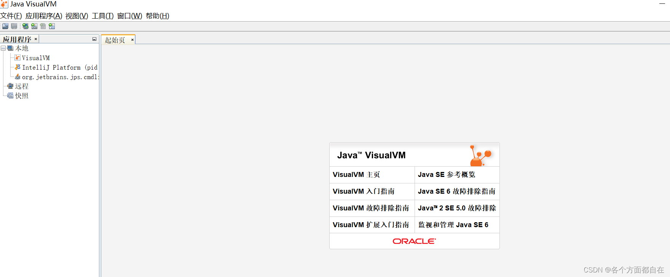
Task: Open the VisualVM 故障排除指南 link
Action: (x=371, y=208)
